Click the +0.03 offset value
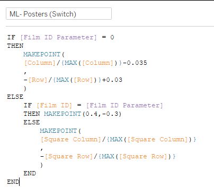The image size is (214, 195). pyautogui.click(x=112, y=80)
